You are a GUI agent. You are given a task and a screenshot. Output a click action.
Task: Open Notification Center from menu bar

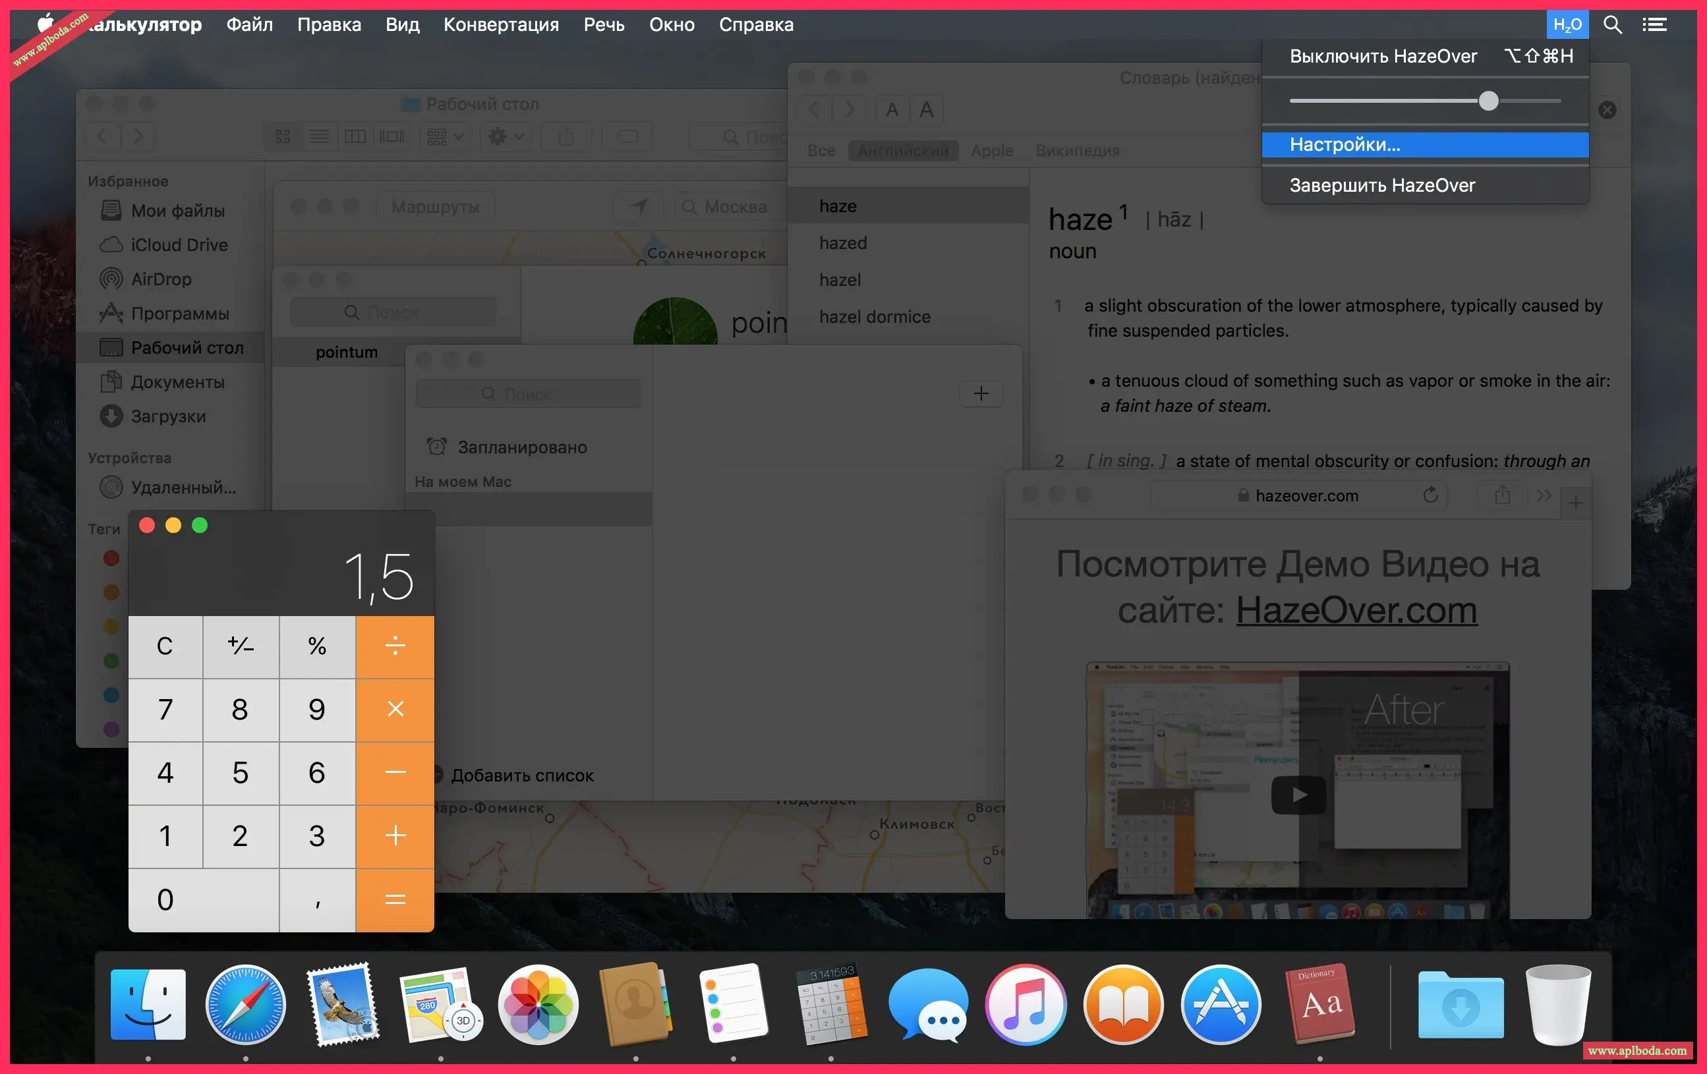click(1654, 25)
